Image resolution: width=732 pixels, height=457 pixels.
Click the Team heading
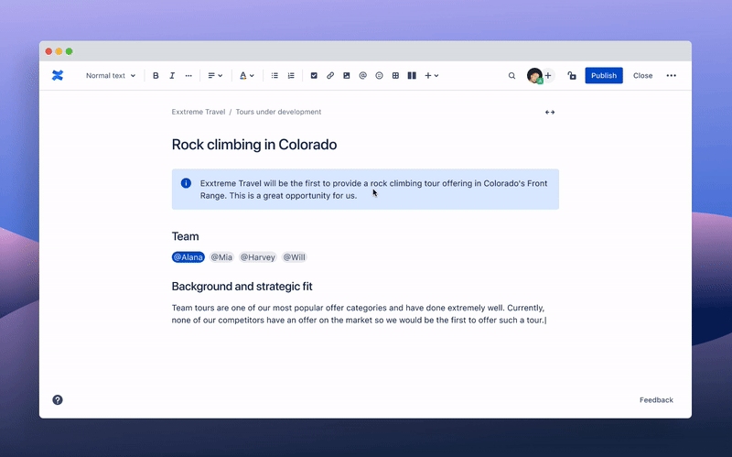[185, 236]
